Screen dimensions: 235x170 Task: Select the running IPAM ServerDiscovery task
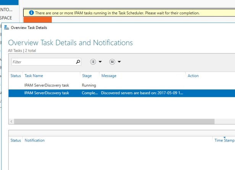47,85
